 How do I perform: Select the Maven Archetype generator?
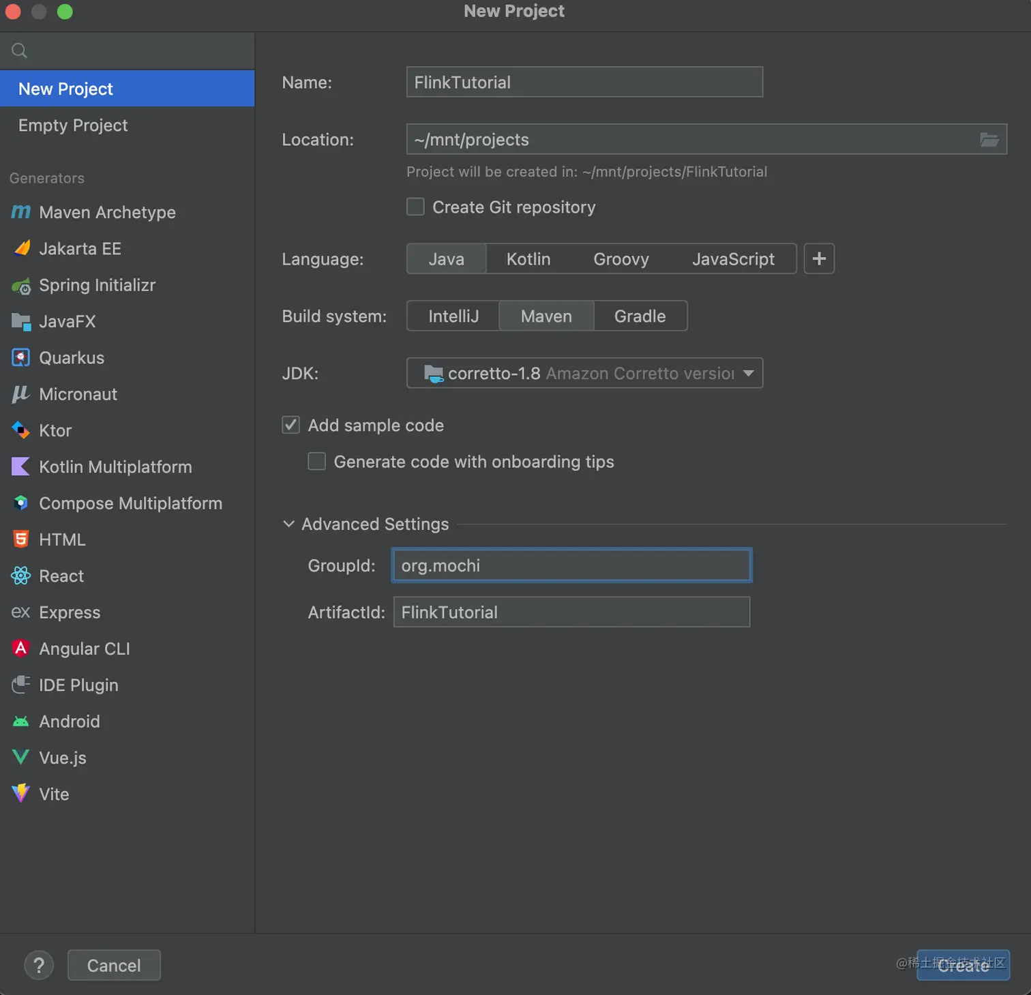point(107,212)
